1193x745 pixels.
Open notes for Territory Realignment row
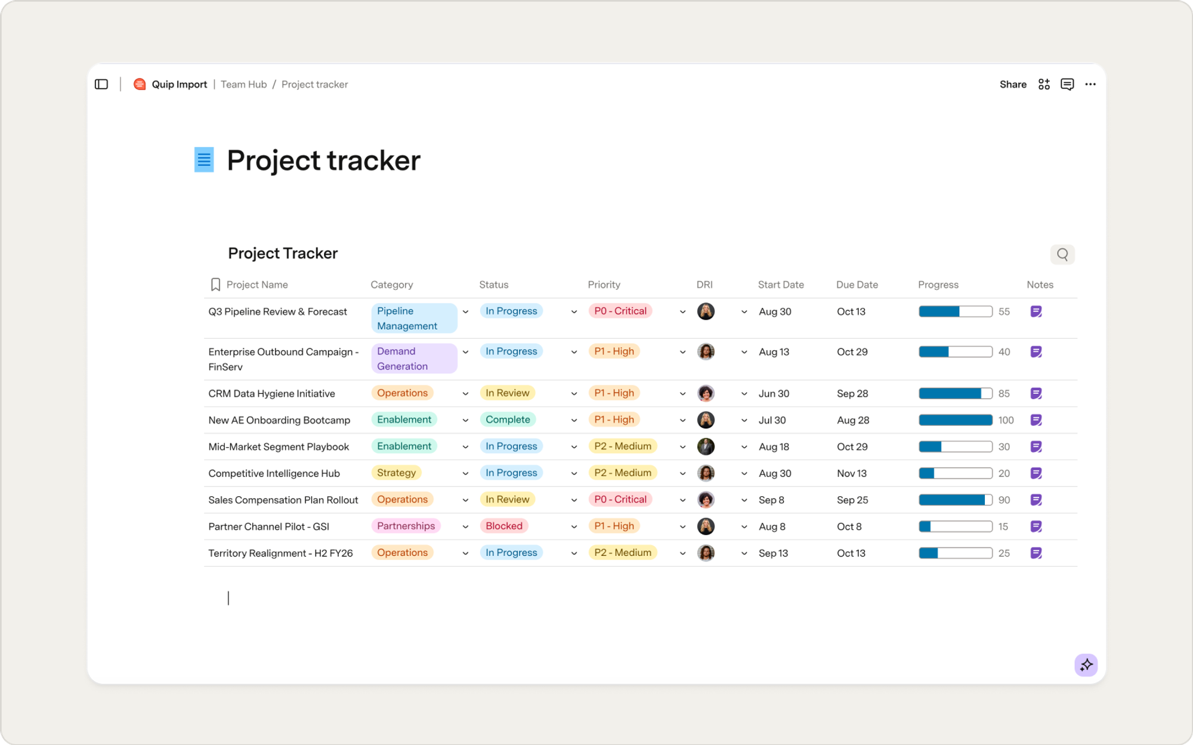(1036, 553)
